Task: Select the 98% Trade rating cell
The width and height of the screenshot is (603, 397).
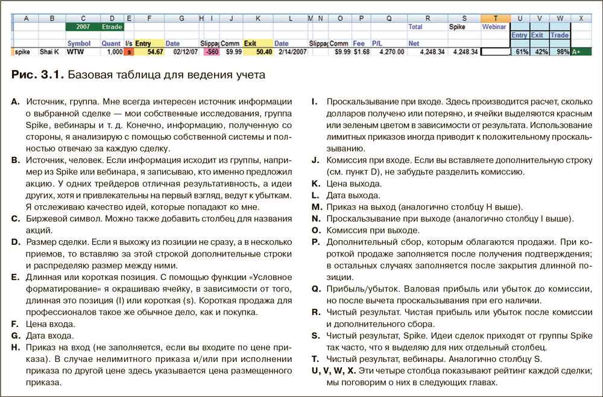Action: pyautogui.click(x=560, y=52)
